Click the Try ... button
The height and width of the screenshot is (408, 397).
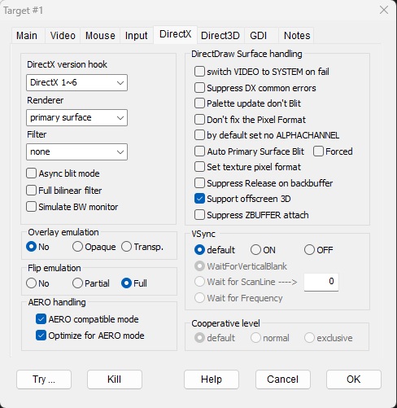coord(44,379)
